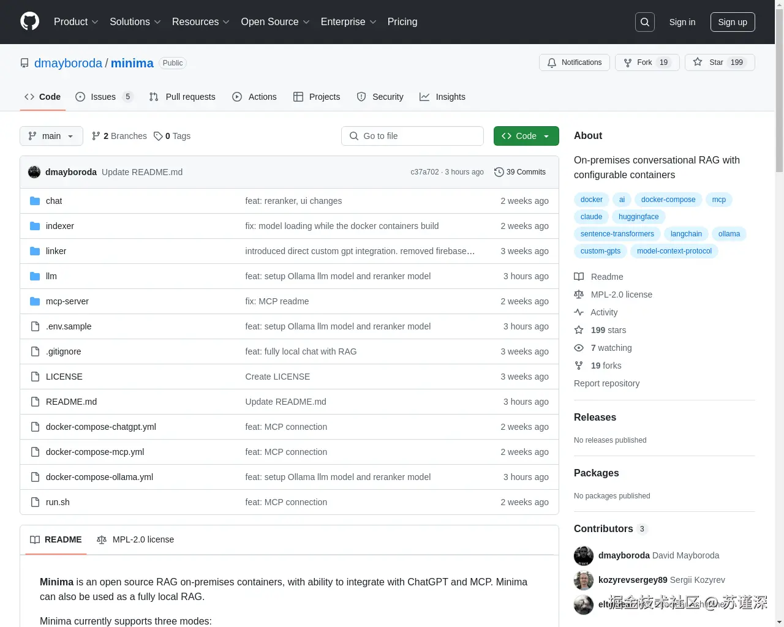This screenshot has width=784, height=627.
Task: Open the chat folder
Action: tap(54, 201)
